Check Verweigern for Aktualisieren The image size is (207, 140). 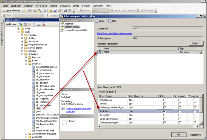tap(195, 100)
